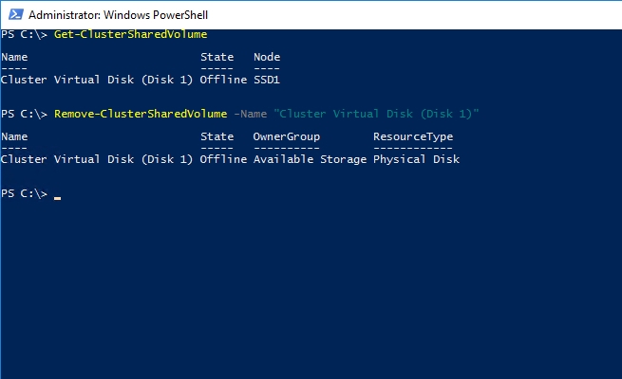Click the Offline state in the first table

223,80
